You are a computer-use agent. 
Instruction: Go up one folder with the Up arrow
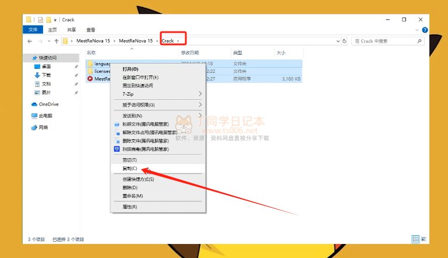[x=57, y=41]
